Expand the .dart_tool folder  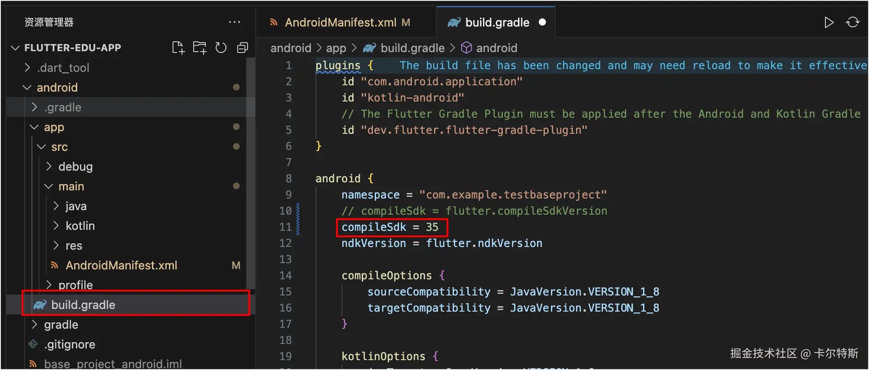click(x=27, y=67)
